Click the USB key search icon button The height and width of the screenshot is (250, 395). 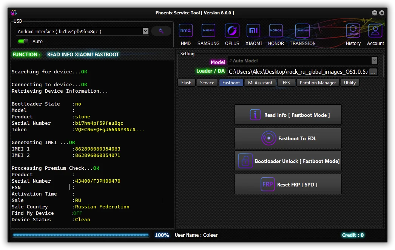(x=161, y=31)
